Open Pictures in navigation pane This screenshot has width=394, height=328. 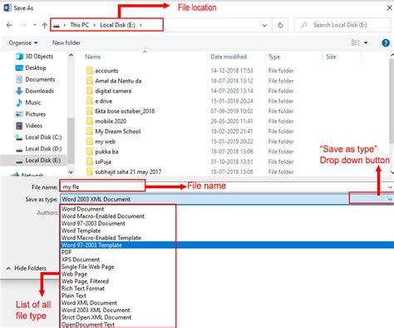[x=31, y=114]
